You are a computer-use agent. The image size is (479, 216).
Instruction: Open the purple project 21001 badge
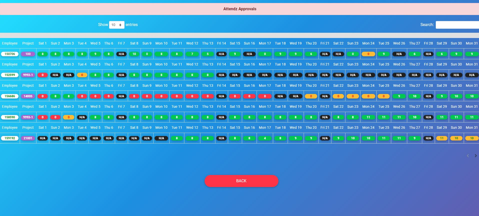[x=28, y=138]
